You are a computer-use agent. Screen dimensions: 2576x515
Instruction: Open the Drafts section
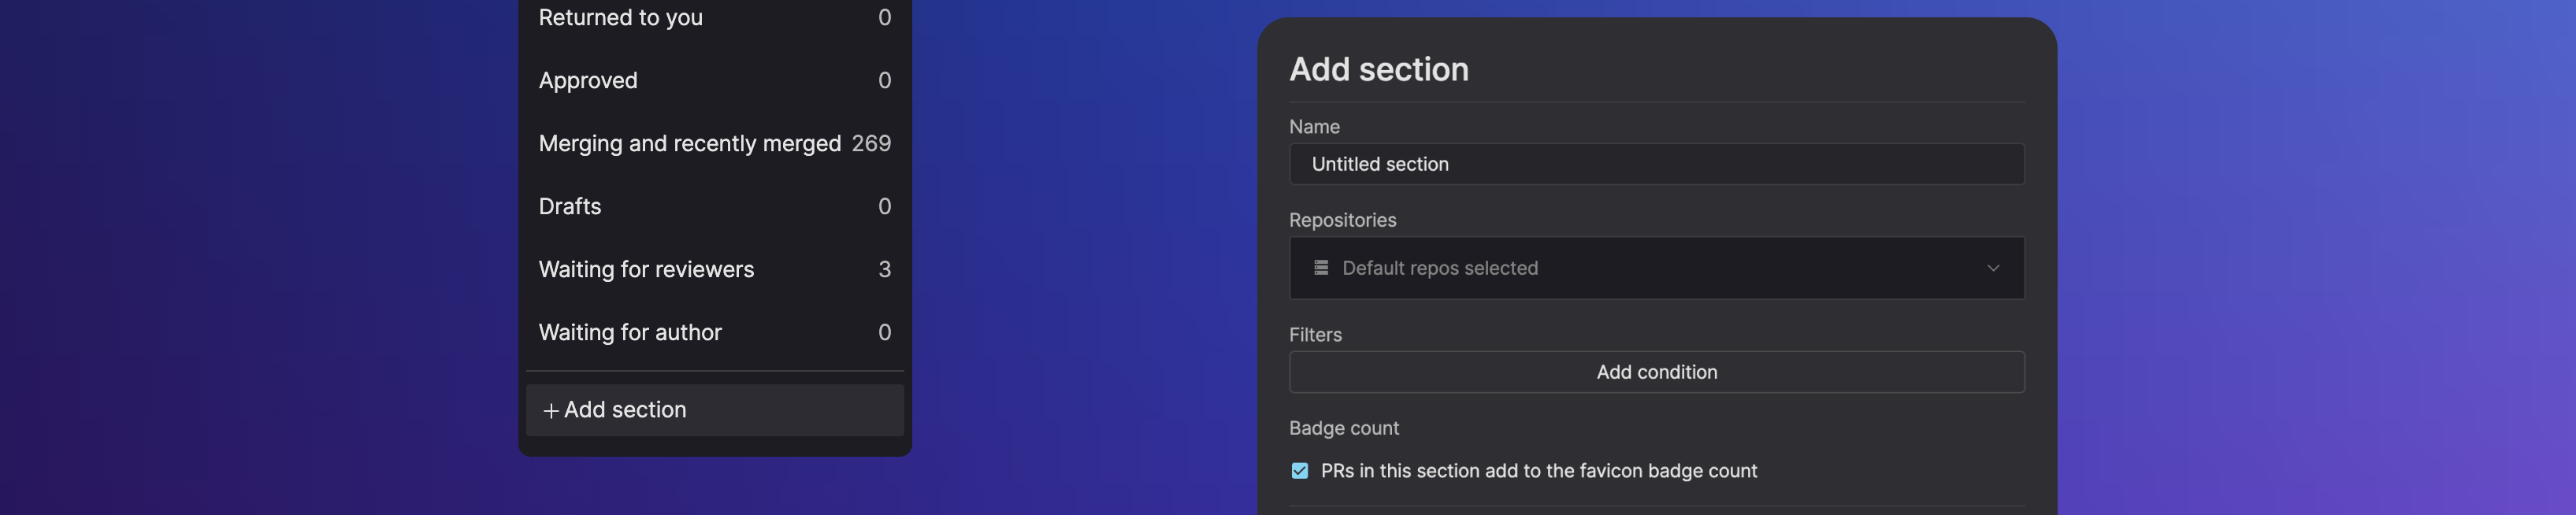[x=714, y=206]
